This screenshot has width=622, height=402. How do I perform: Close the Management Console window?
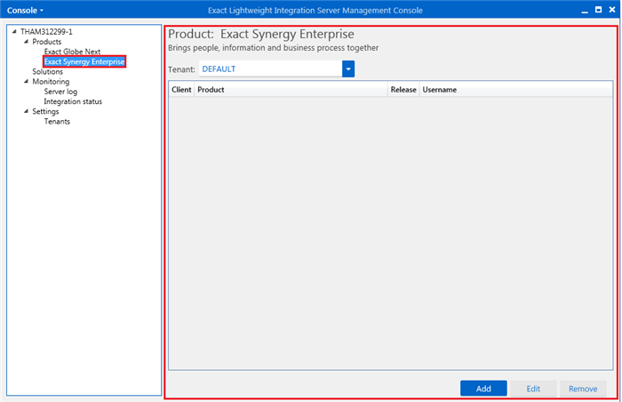coord(612,10)
